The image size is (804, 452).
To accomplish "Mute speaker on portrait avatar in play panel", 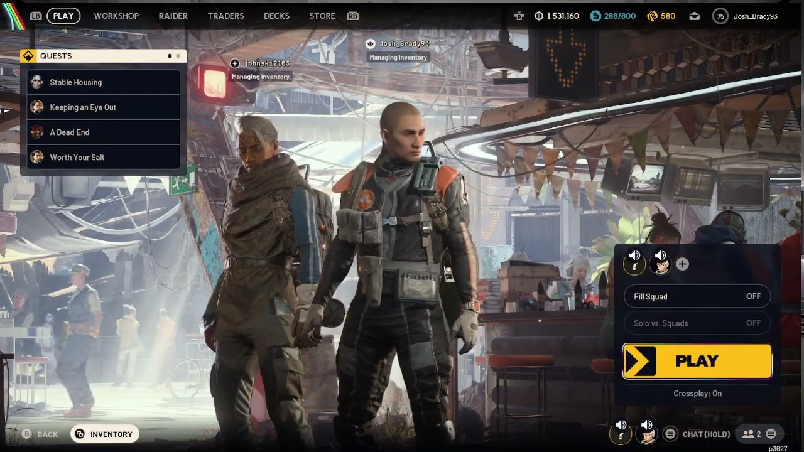I will coord(661,256).
